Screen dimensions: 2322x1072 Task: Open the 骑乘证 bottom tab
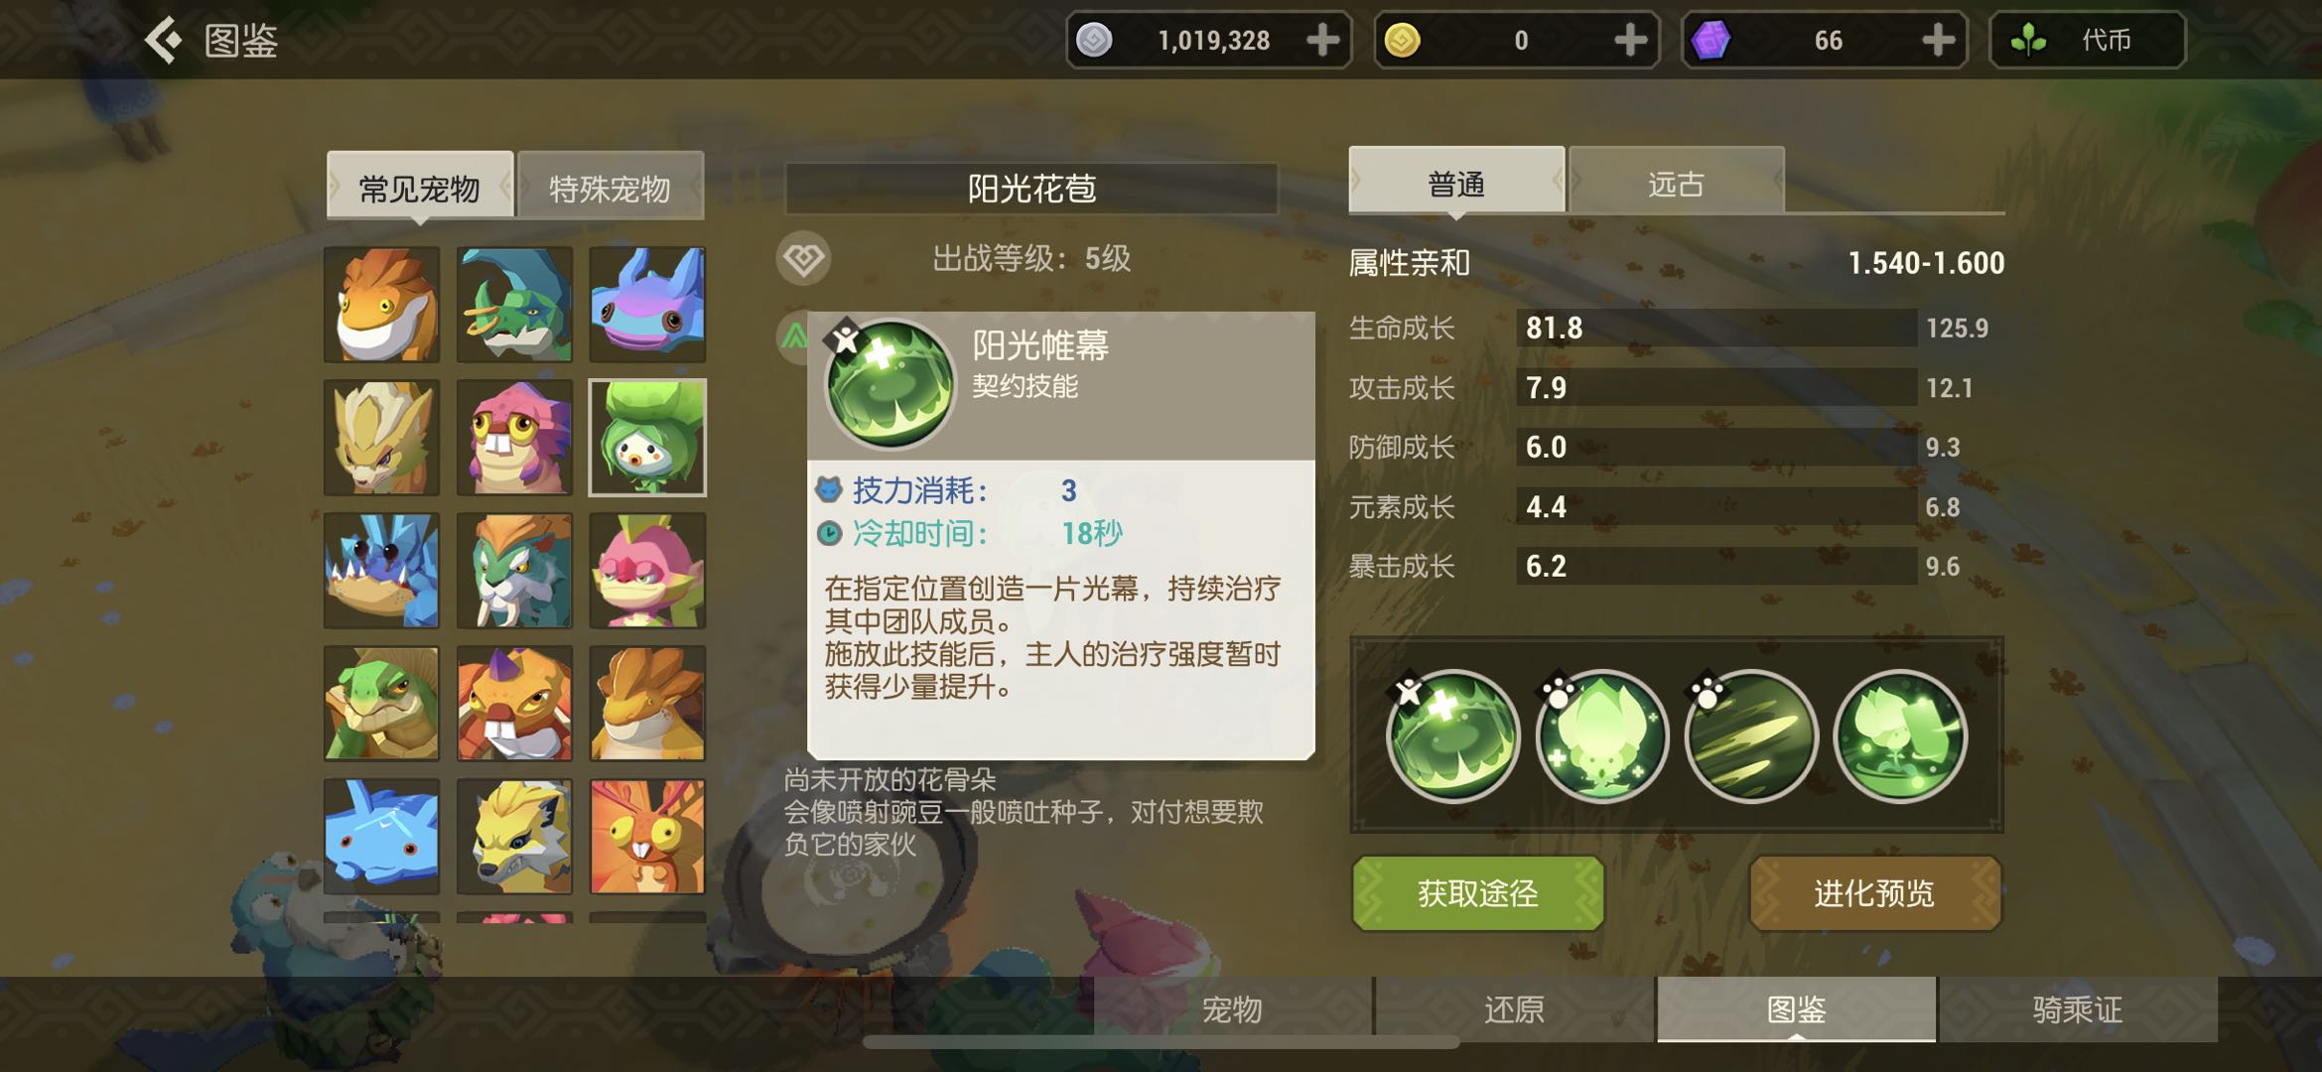tap(2078, 1009)
